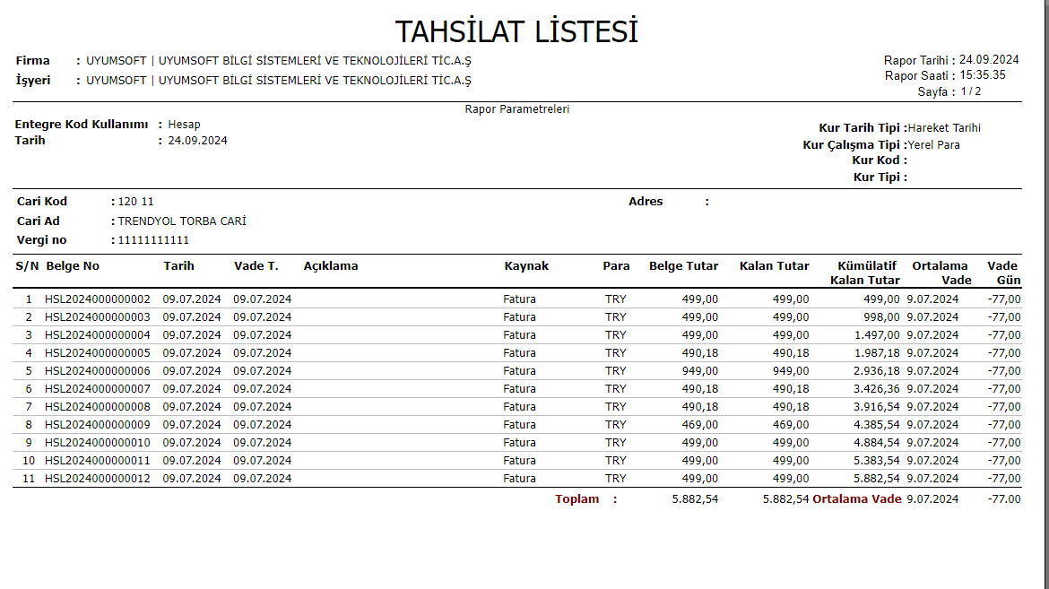The width and height of the screenshot is (1049, 589).
Task: Select document number HSL2024000000011
Action: pyautogui.click(x=98, y=461)
